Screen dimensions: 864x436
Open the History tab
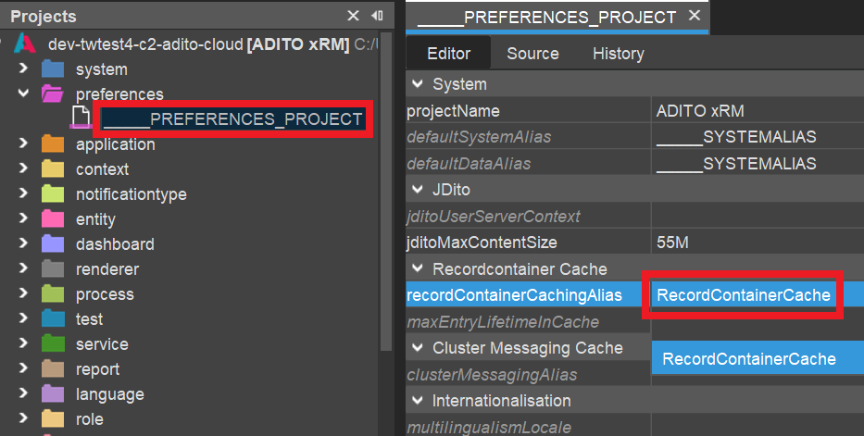point(618,54)
